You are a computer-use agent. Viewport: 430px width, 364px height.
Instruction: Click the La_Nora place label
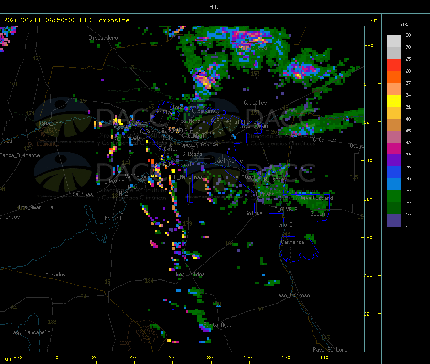click(x=190, y=121)
